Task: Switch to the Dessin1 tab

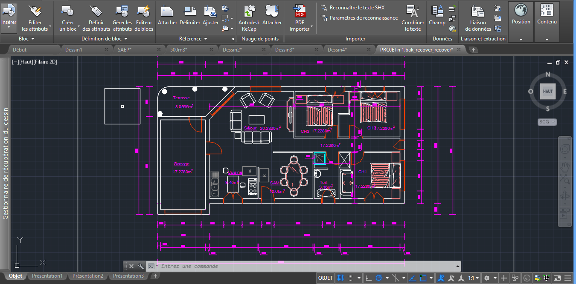Action: point(74,50)
